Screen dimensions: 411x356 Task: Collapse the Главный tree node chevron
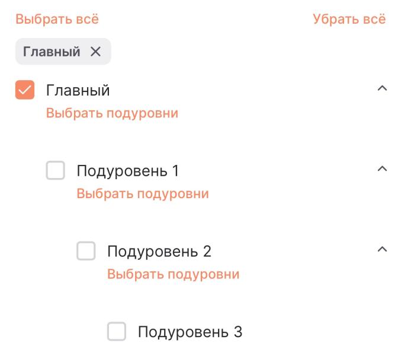tap(382, 88)
